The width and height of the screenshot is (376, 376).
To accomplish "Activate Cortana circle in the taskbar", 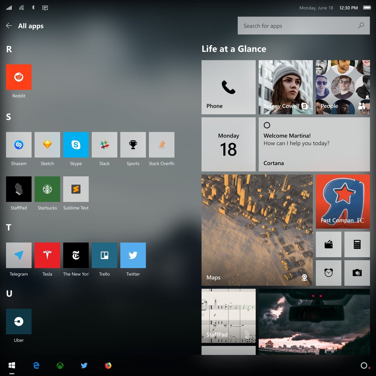I will 364,365.
